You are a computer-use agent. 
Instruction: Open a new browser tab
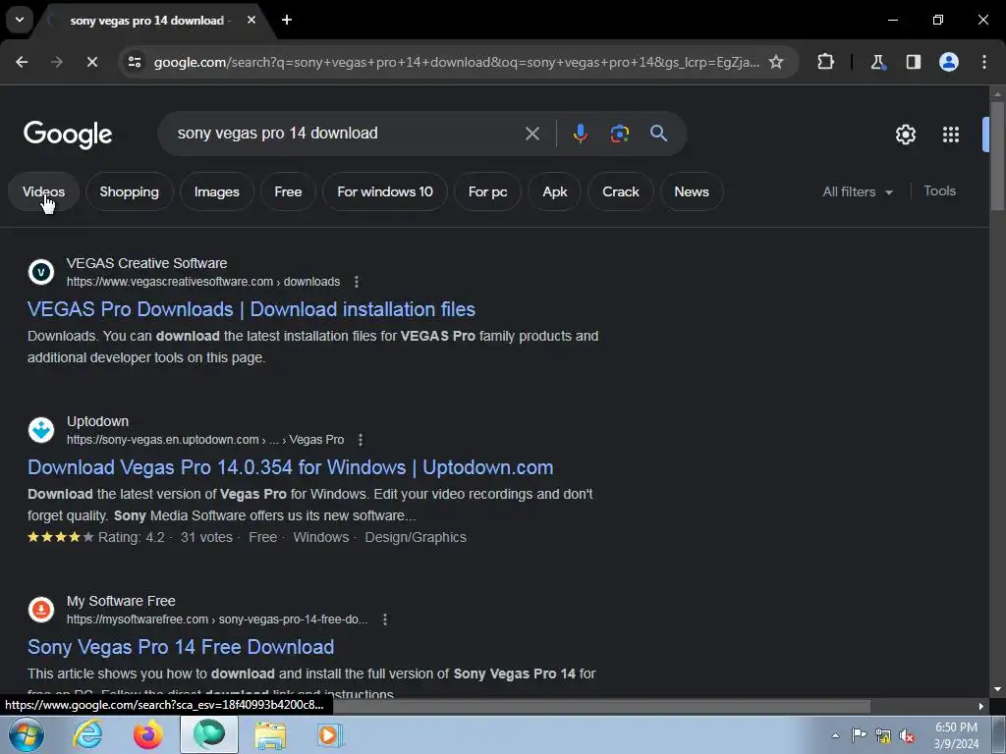[287, 20]
